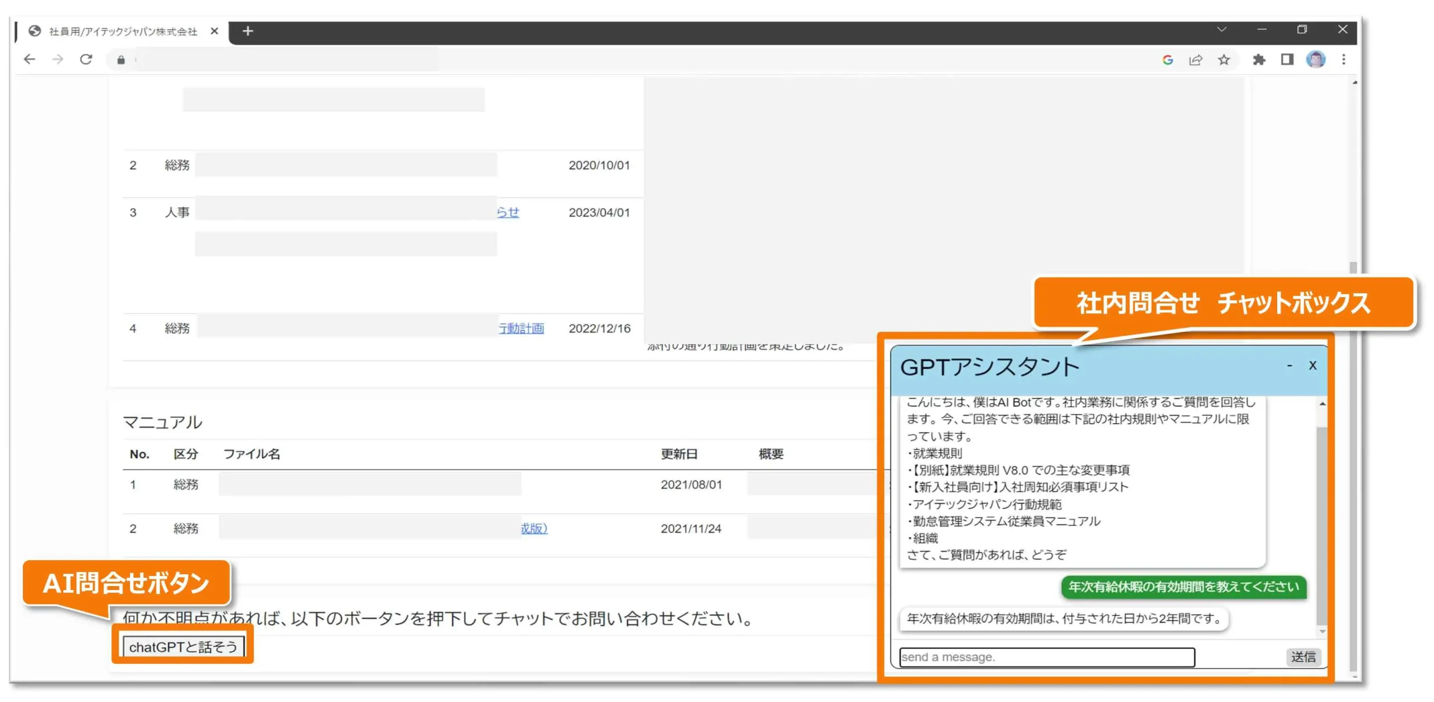Click the 2023/04/01 date cell

click(599, 213)
